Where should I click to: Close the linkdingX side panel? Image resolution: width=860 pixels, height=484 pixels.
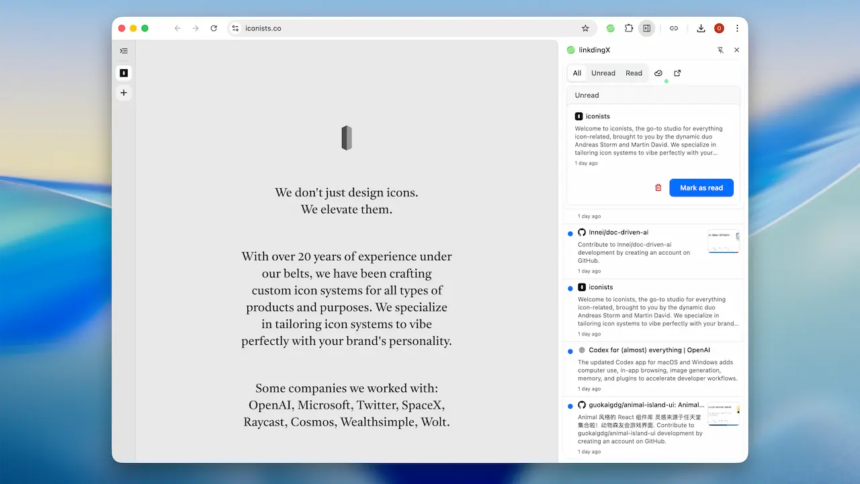(736, 50)
